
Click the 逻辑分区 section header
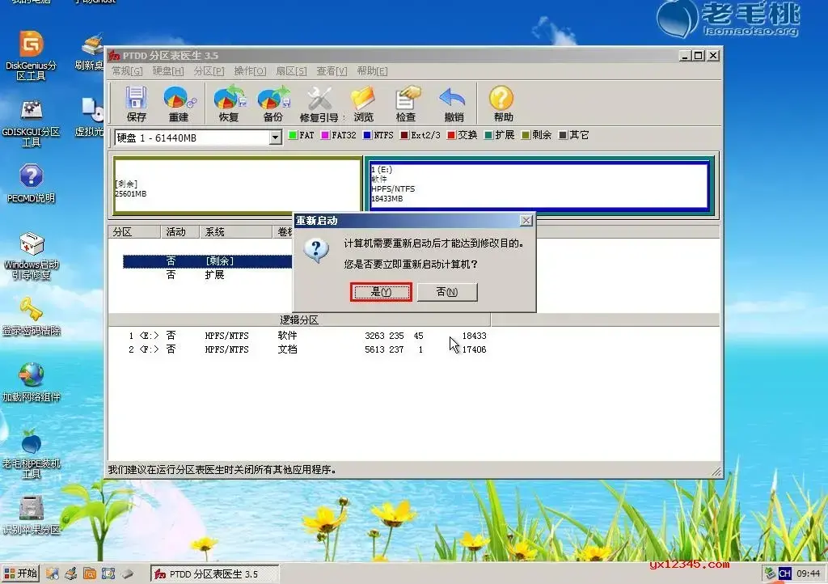[x=299, y=320]
